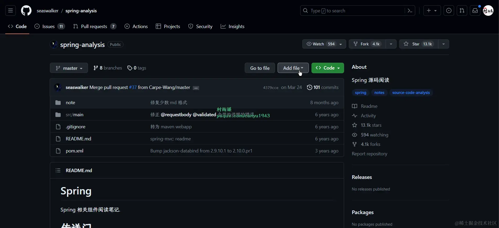Image resolution: width=499 pixels, height=228 pixels.
Task: Open commit 'Bump jackson-databind' message
Action: pyautogui.click(x=201, y=151)
